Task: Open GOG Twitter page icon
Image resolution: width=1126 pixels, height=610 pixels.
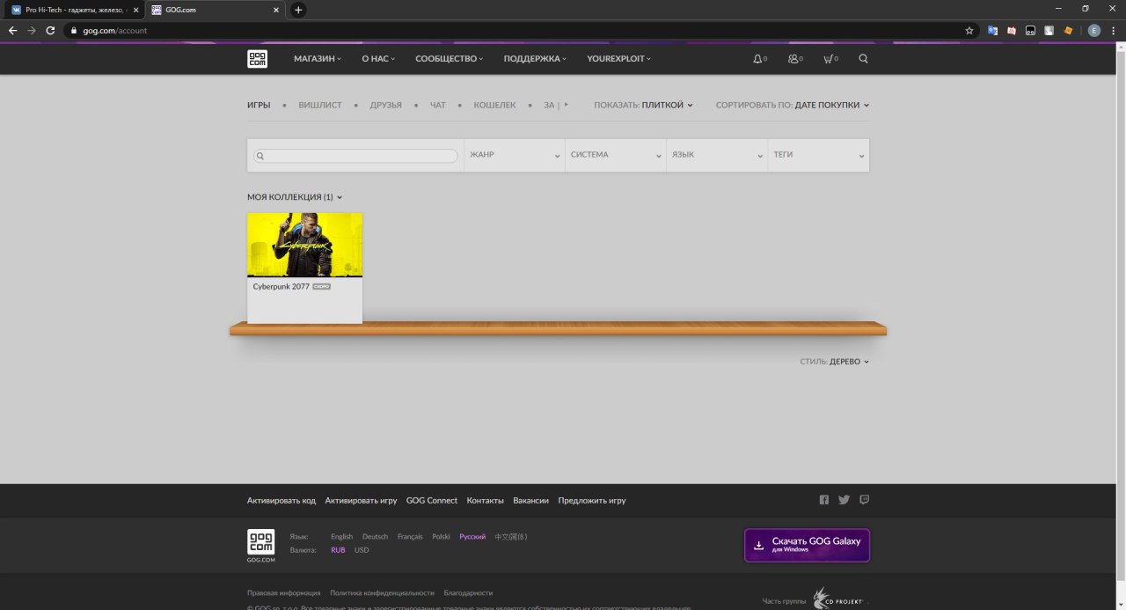Action: coord(844,500)
